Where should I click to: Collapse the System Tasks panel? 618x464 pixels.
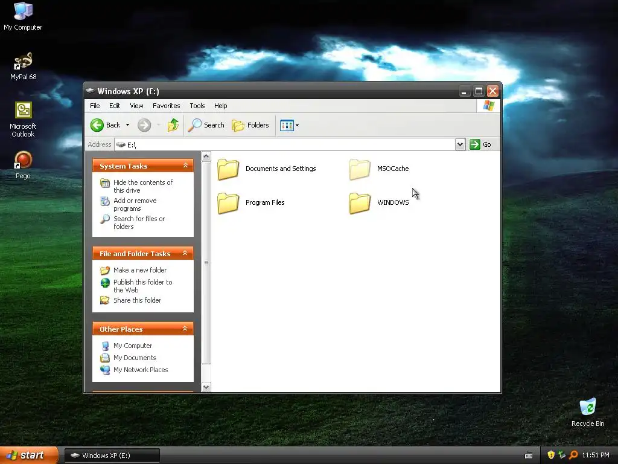(185, 166)
